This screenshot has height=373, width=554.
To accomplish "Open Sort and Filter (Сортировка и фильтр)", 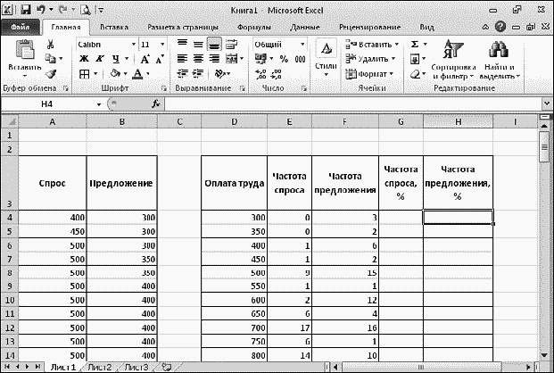I will tap(452, 59).
